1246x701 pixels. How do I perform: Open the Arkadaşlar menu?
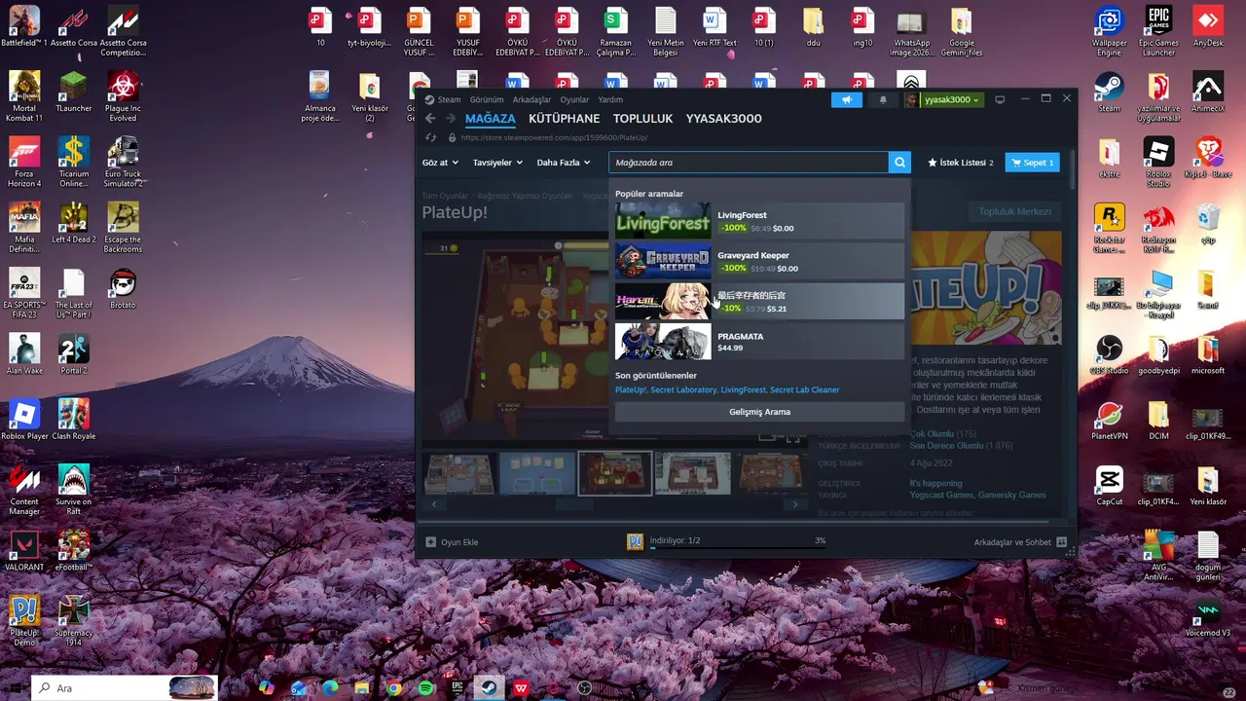click(531, 99)
